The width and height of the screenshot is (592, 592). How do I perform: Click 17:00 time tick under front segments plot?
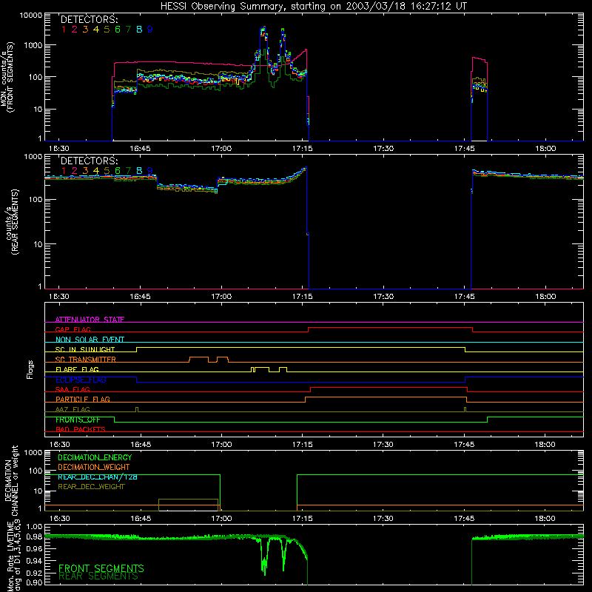[221, 149]
